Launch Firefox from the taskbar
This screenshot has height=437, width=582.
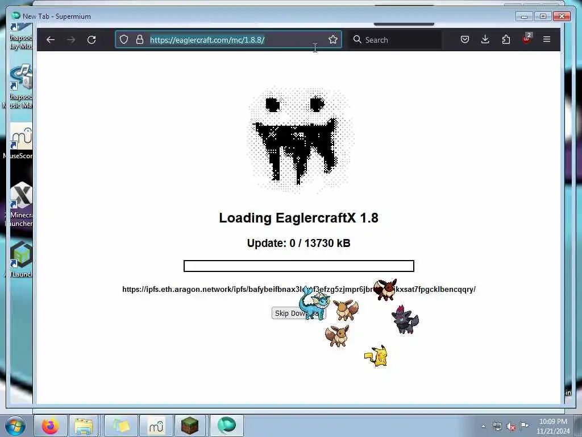coord(50,426)
